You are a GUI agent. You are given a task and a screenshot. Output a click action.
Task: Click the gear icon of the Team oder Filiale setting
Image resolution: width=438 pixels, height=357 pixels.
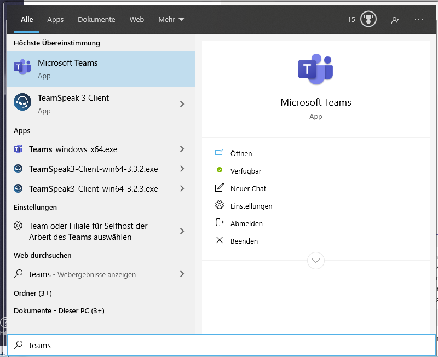[18, 226]
